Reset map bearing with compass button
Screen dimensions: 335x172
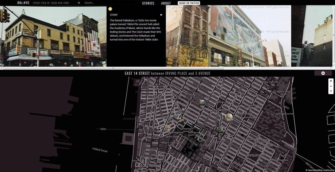[331, 91]
